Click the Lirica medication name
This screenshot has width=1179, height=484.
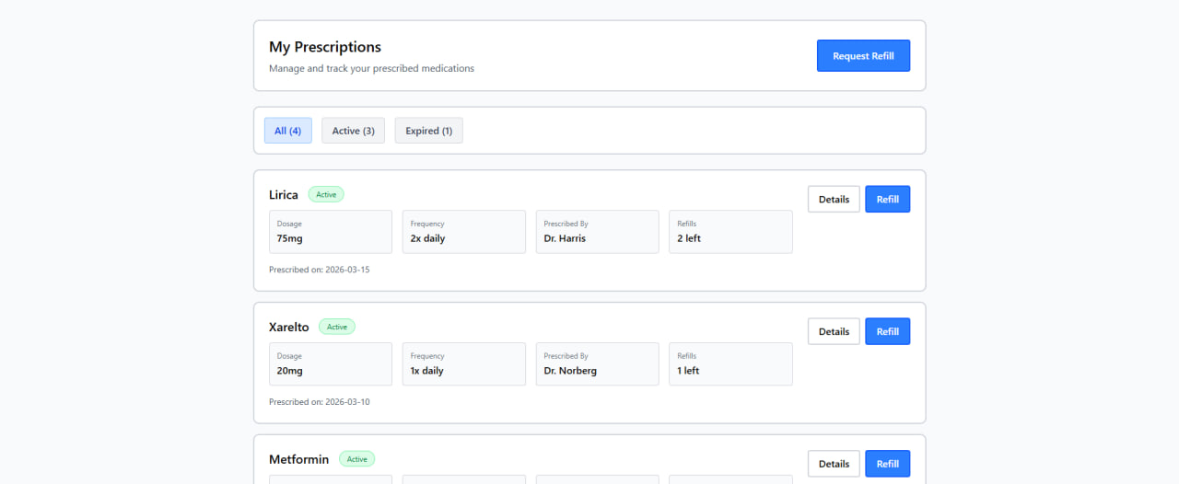pos(284,195)
